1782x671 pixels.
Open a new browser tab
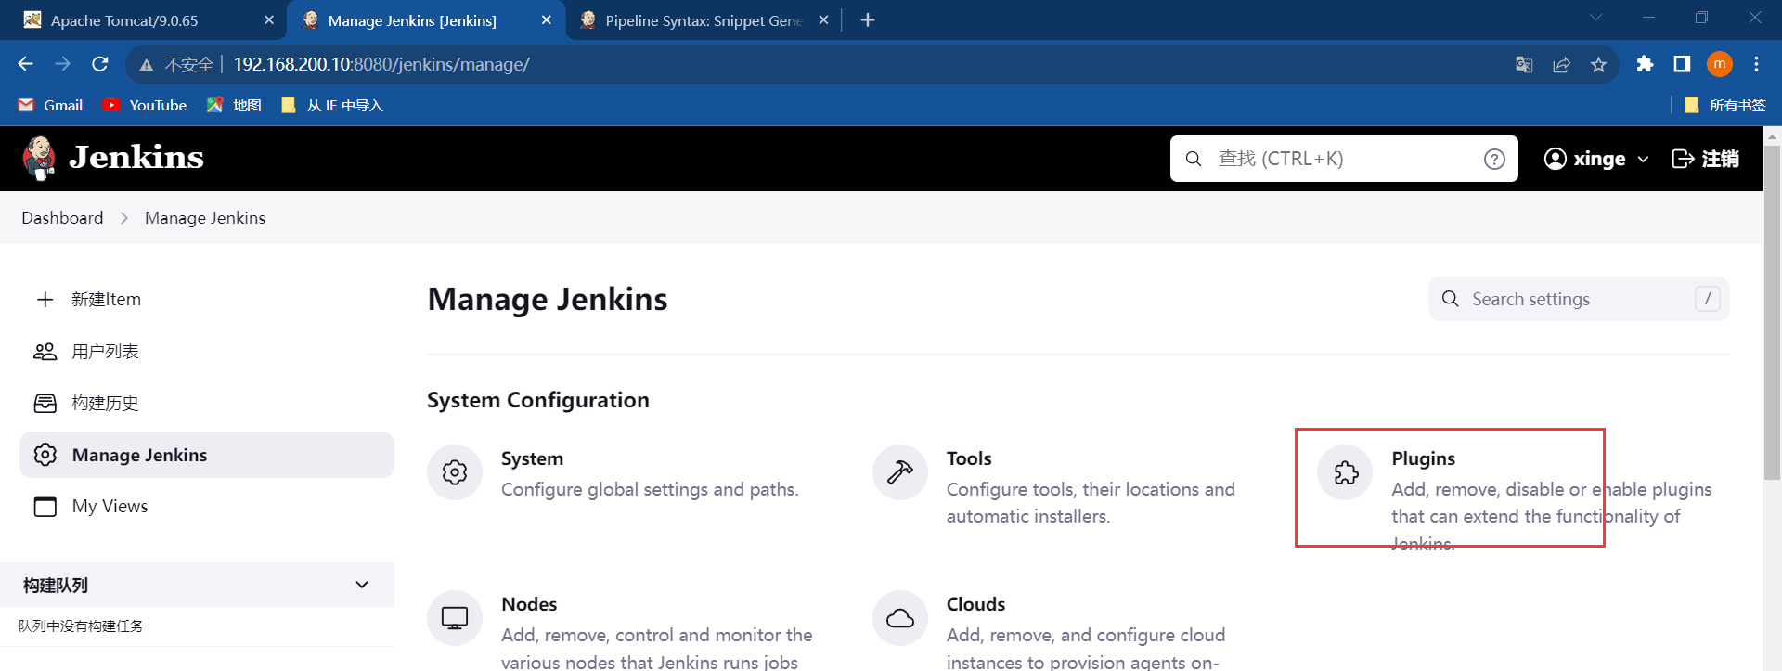pyautogui.click(x=868, y=19)
